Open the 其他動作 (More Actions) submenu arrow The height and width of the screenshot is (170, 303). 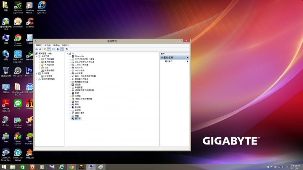(188, 61)
